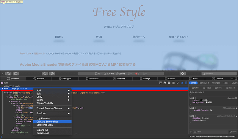The width and height of the screenshot is (238, 139).
Task: Add new style rule plus button
Action: pos(191,132)
